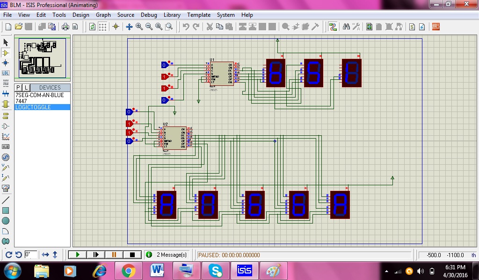Select the Junction dot tool

pyautogui.click(x=6, y=63)
